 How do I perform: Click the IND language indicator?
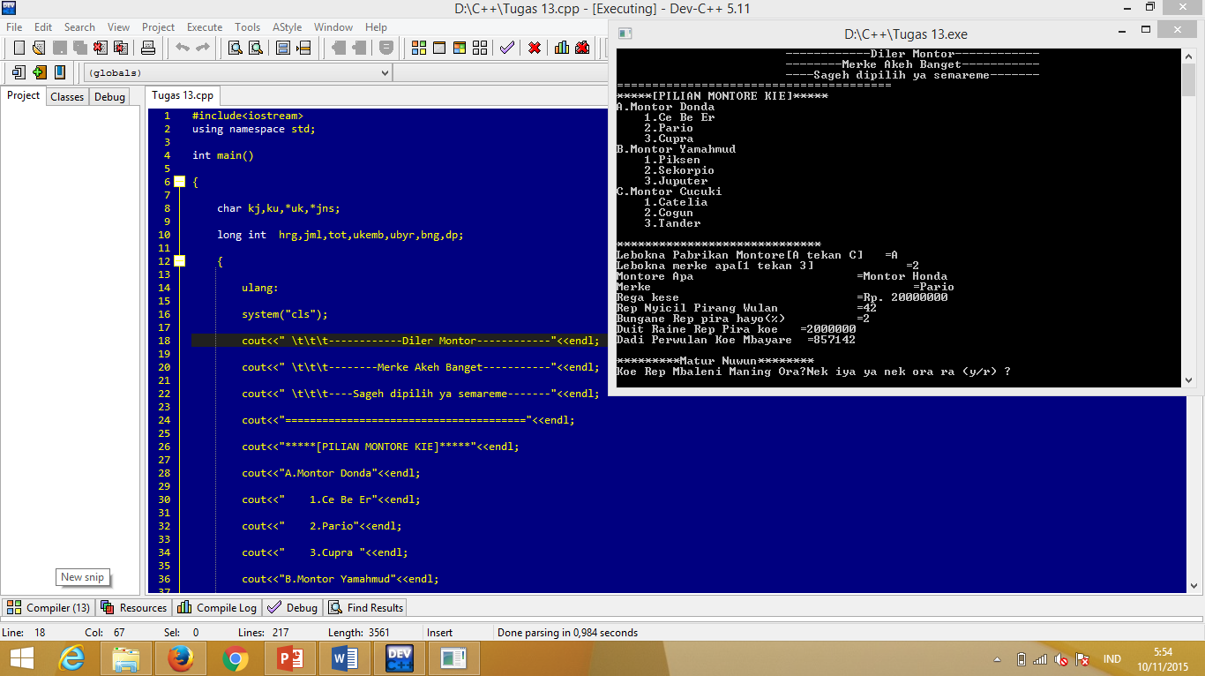click(1112, 659)
